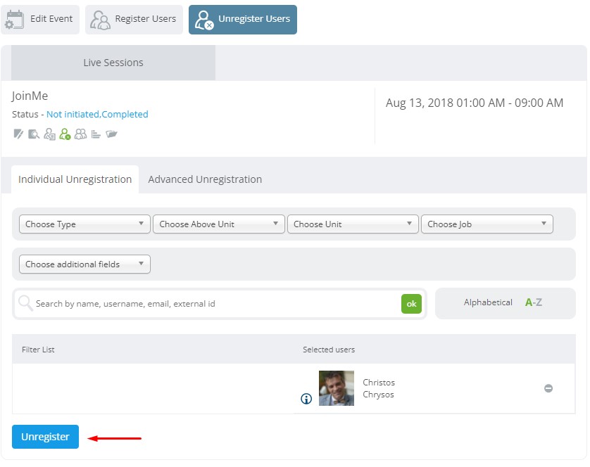Click the user registration list icon
Image resolution: width=590 pixels, height=467 pixels.
pyautogui.click(x=49, y=134)
